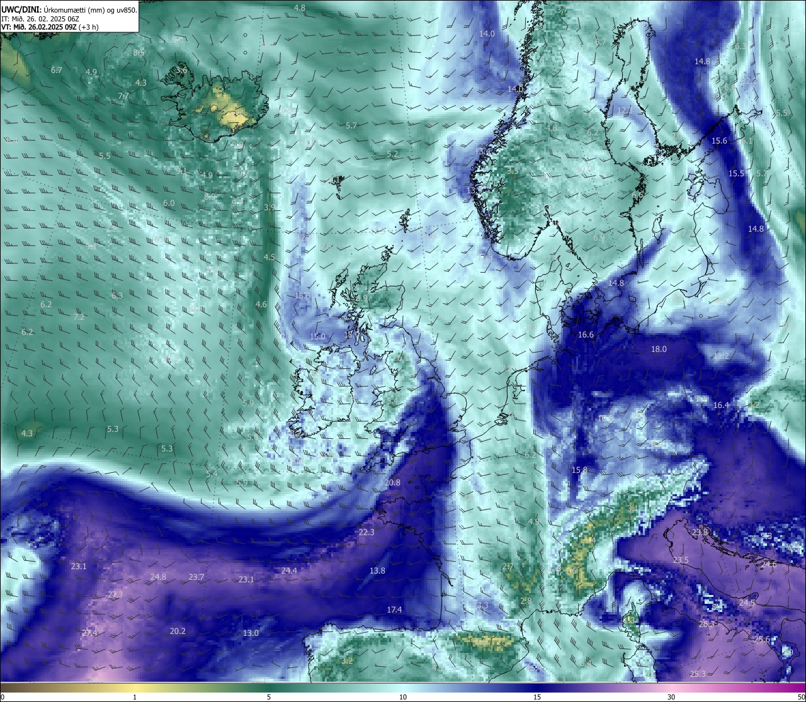The height and width of the screenshot is (702, 806).
Task: Click the 18.0 value over the Baltic
Action: point(659,349)
